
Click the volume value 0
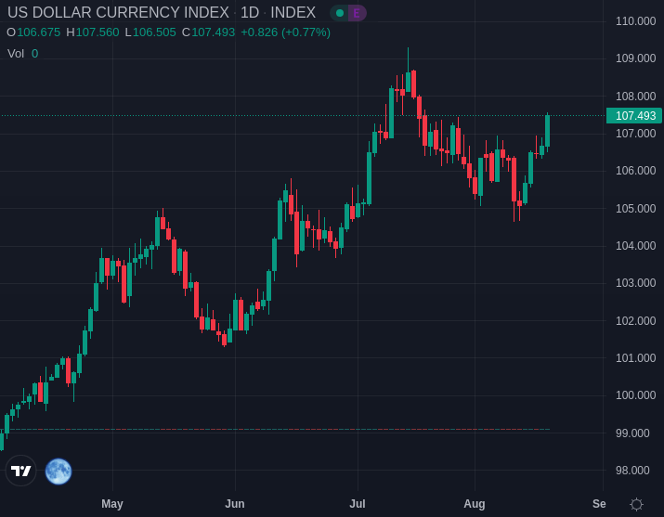click(x=34, y=54)
